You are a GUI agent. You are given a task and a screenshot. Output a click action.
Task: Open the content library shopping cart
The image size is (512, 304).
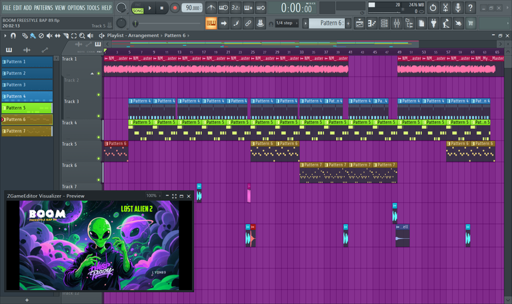[x=471, y=23]
